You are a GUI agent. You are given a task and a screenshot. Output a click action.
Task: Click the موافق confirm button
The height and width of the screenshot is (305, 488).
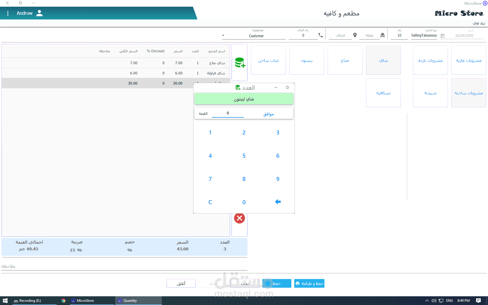coord(269,114)
